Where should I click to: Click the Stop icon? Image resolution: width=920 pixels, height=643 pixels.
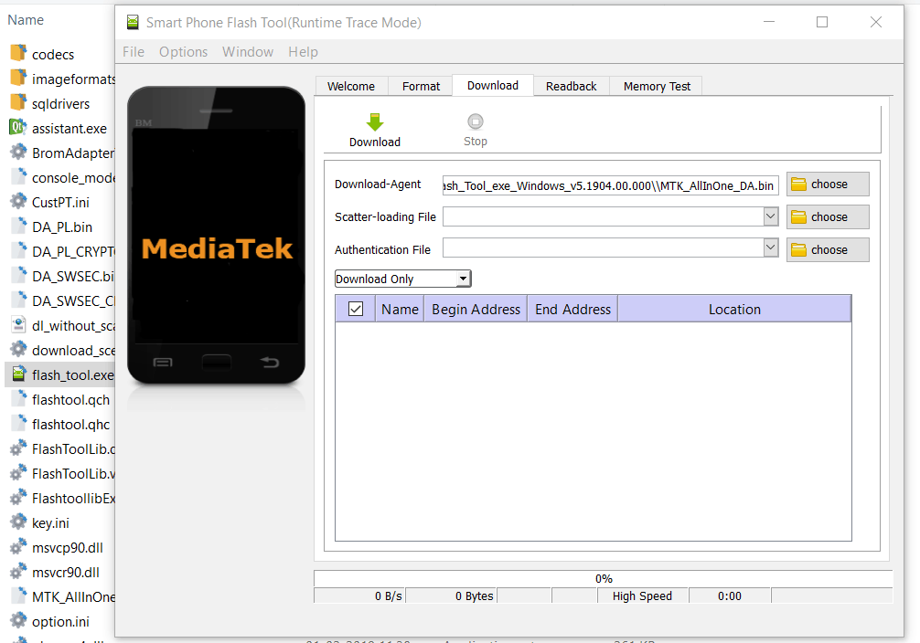click(x=475, y=123)
